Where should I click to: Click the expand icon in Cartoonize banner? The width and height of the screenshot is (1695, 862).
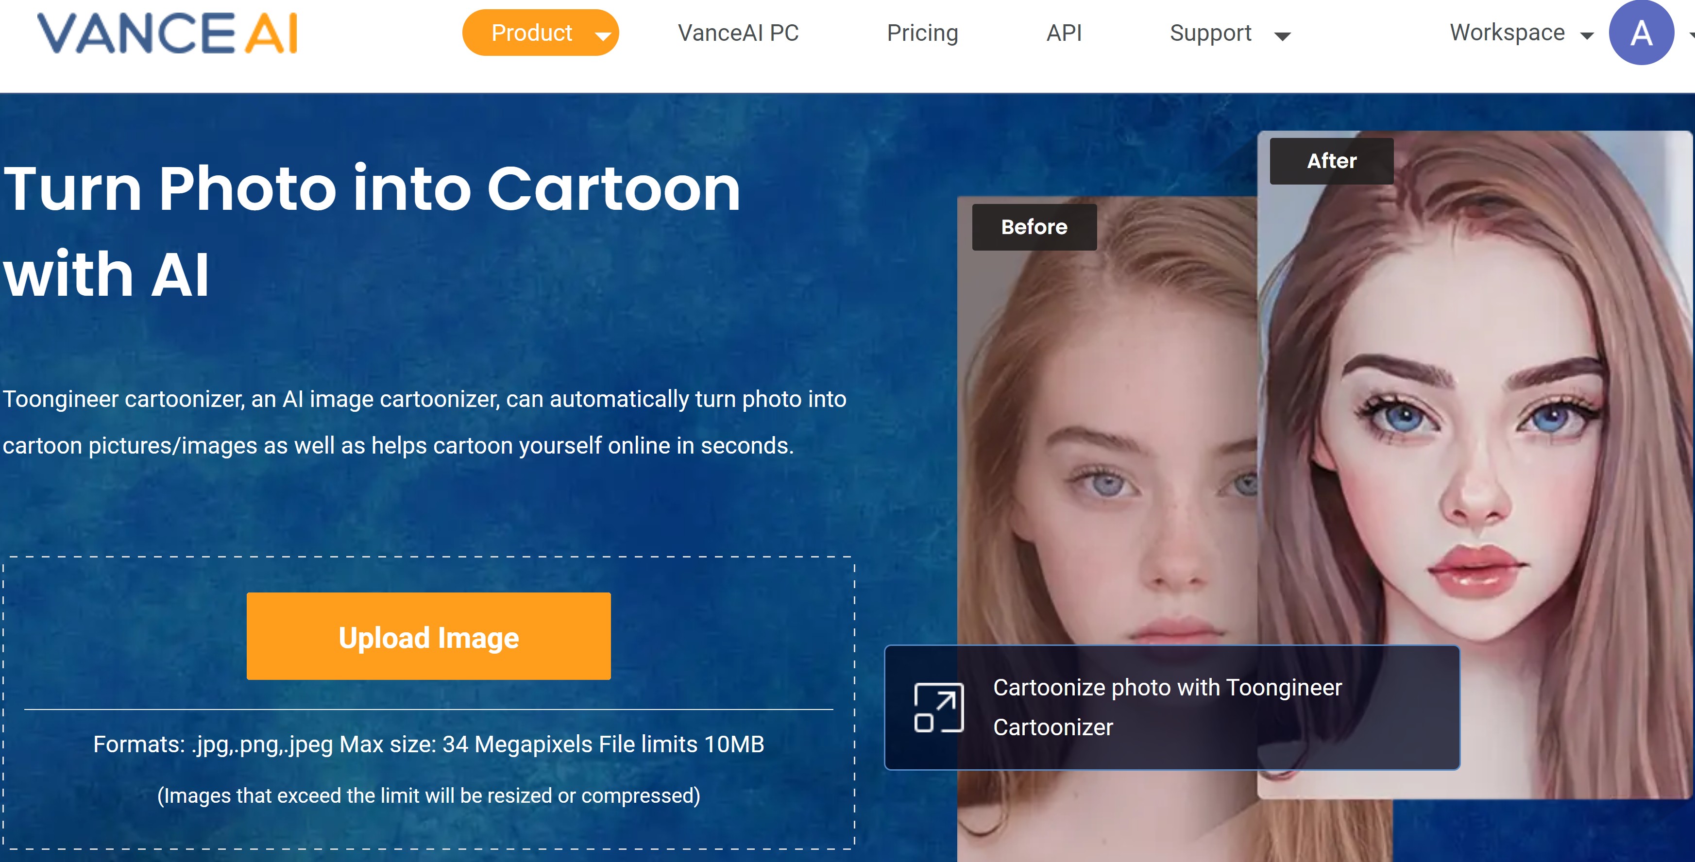(939, 708)
